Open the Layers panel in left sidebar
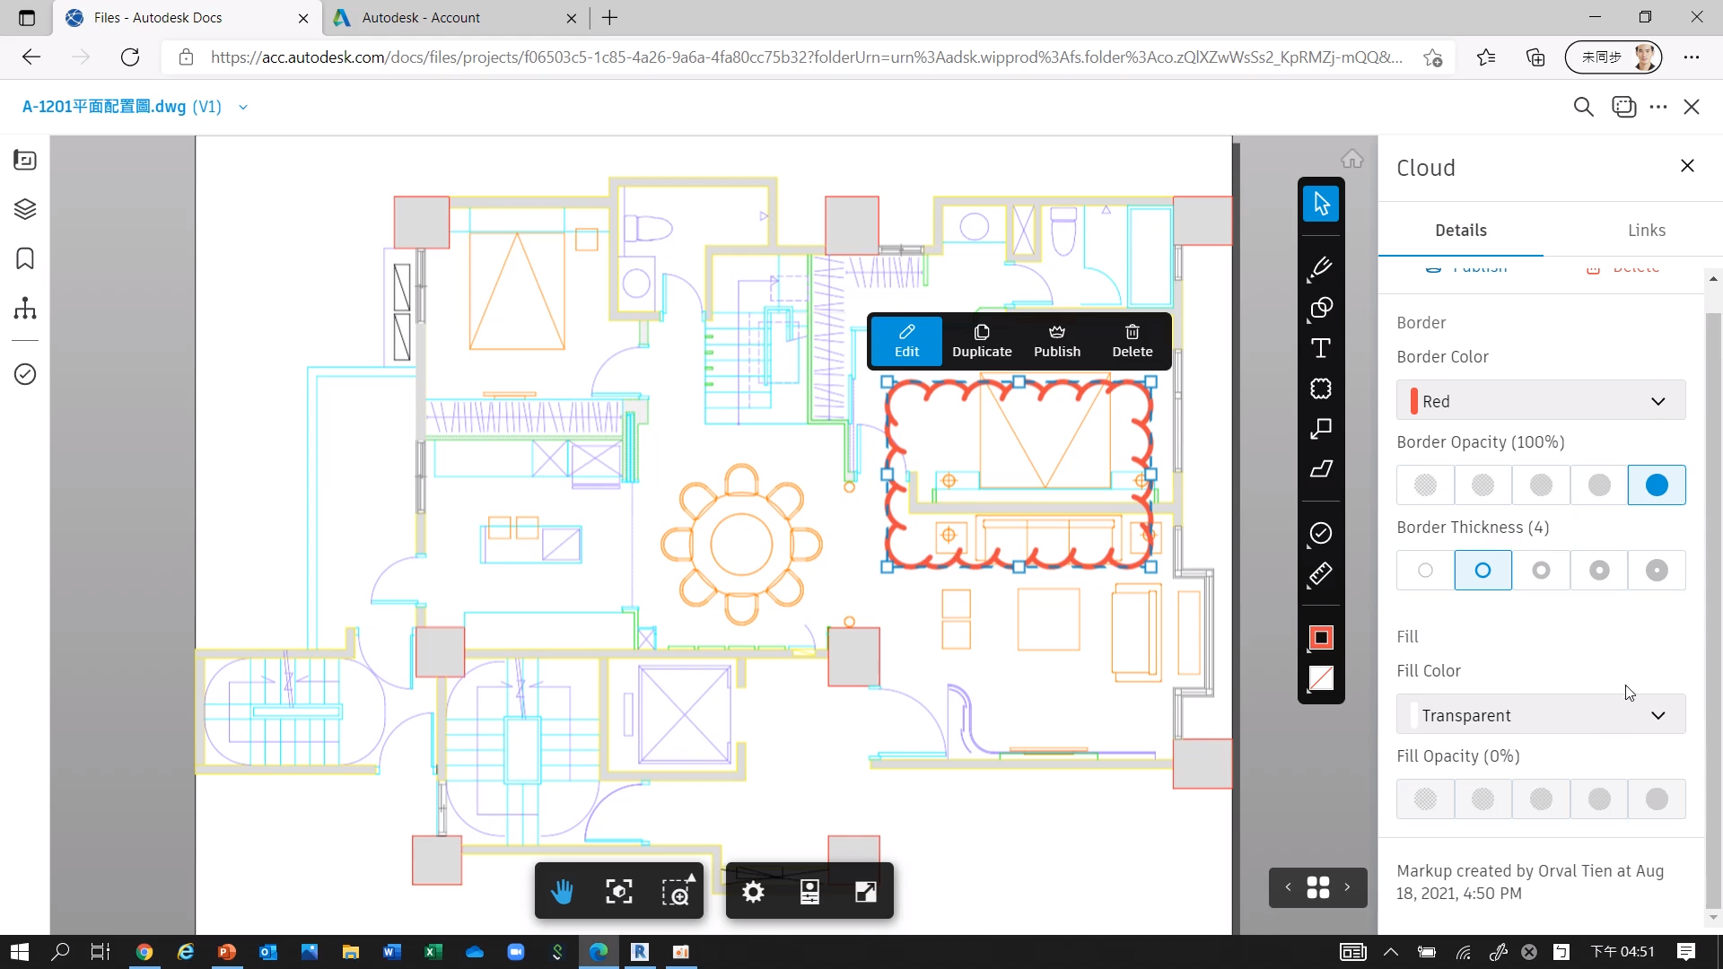 click(25, 209)
